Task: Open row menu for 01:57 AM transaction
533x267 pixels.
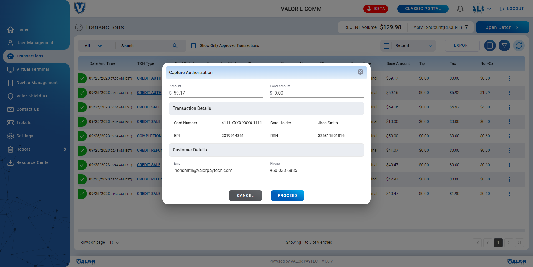Action: coord(509,194)
